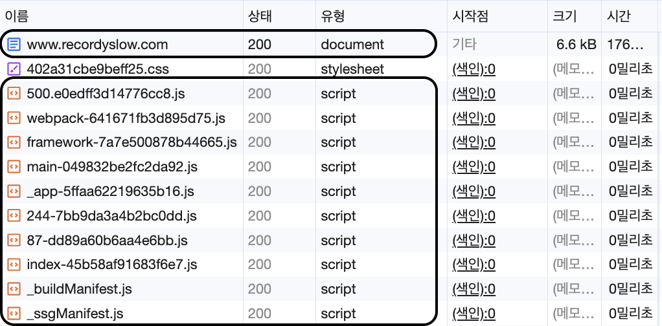
Task: Click the script icon beside framework-7a7e500878b44665.js
Action: 14,142
